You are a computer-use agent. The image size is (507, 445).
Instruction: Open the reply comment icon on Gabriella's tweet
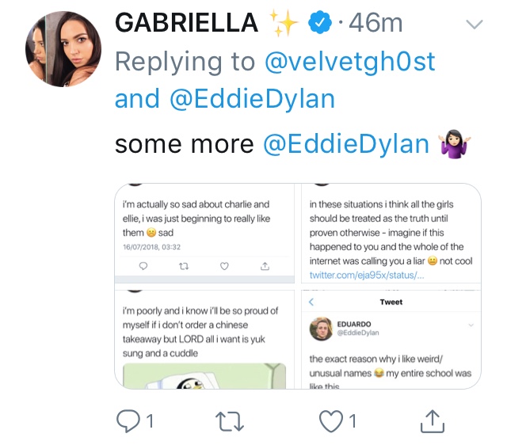click(x=128, y=421)
